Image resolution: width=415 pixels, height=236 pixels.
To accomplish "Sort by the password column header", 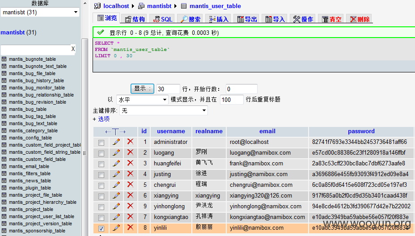I will click(x=361, y=131).
